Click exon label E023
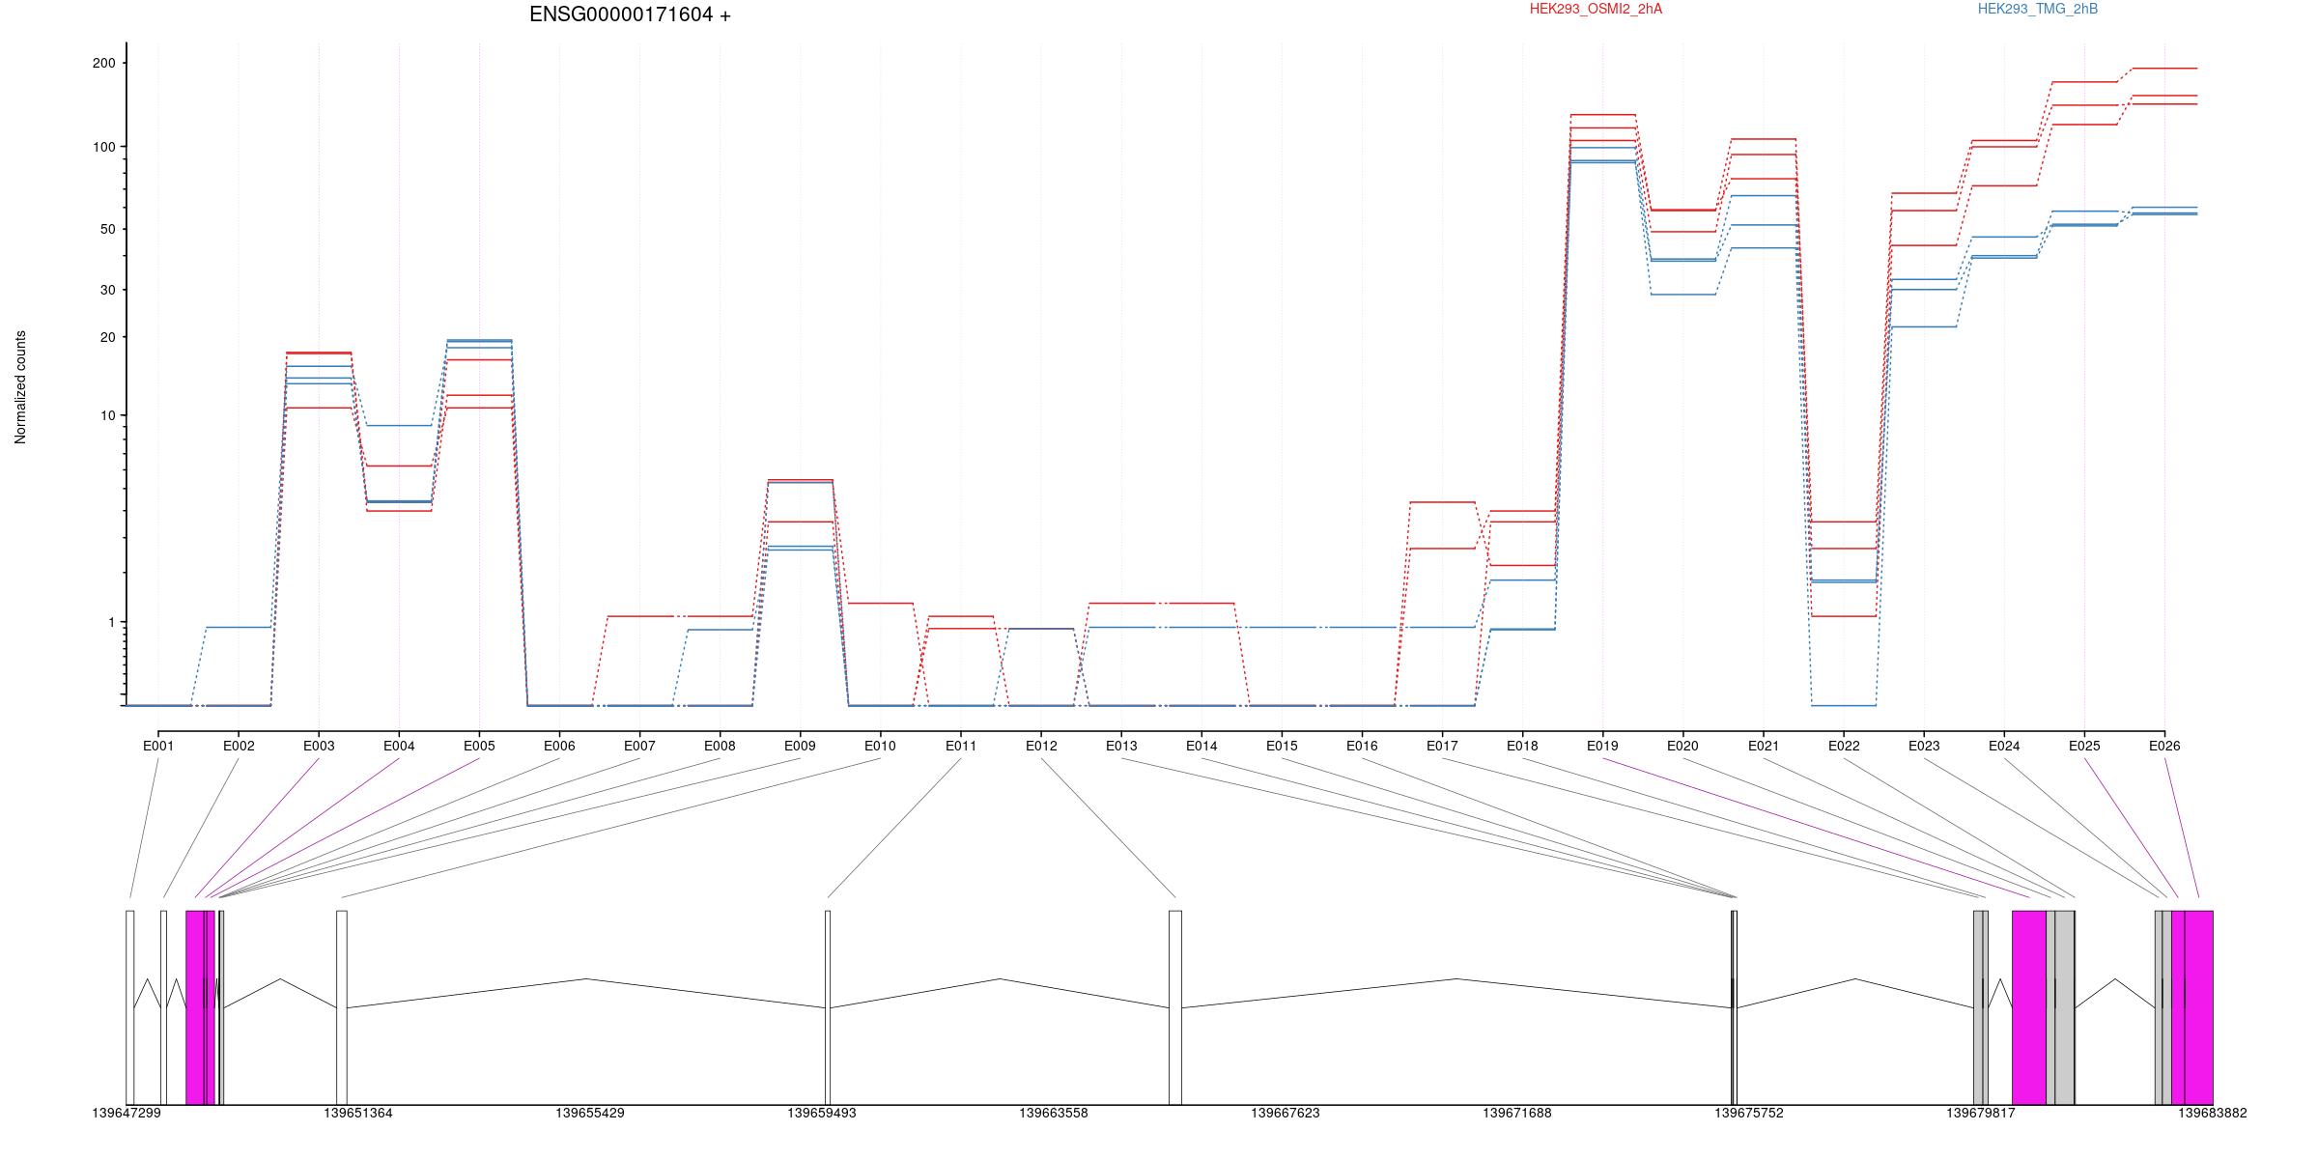This screenshot has height=1159, width=2318. [x=1924, y=746]
